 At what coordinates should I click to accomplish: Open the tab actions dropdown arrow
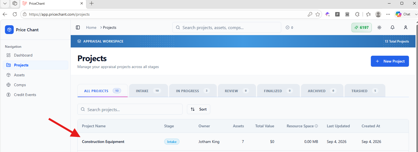(5, 4)
